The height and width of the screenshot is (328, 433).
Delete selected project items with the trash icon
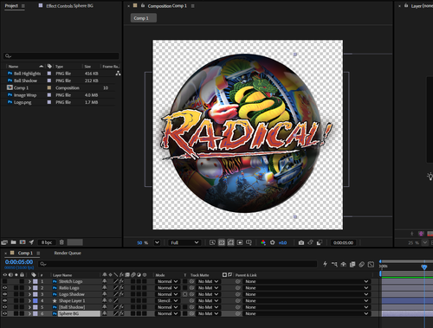click(x=61, y=242)
